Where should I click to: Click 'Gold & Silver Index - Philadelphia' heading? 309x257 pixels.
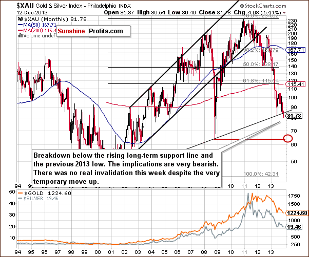pyautogui.click(x=76, y=6)
